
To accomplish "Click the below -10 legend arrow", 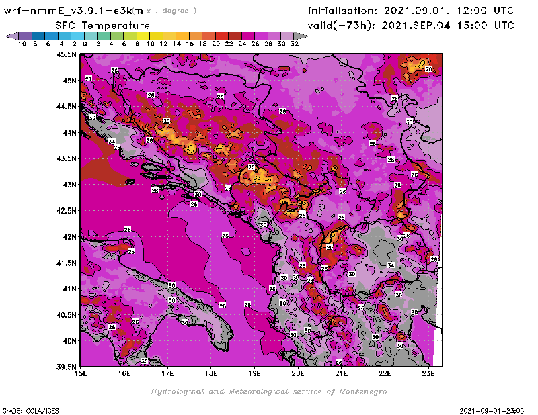I will pyautogui.click(x=12, y=36).
